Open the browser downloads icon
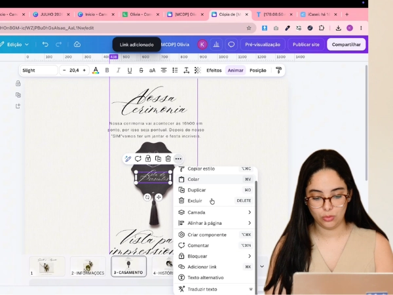393x295 pixels. (338, 28)
